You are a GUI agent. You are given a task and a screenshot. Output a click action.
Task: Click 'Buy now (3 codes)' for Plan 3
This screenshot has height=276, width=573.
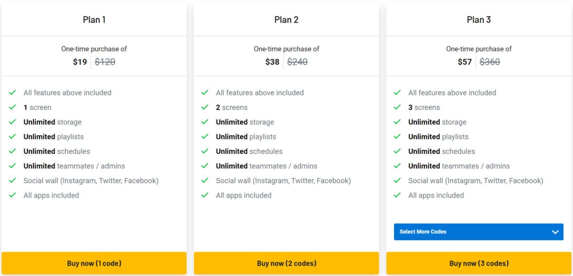pos(479,263)
